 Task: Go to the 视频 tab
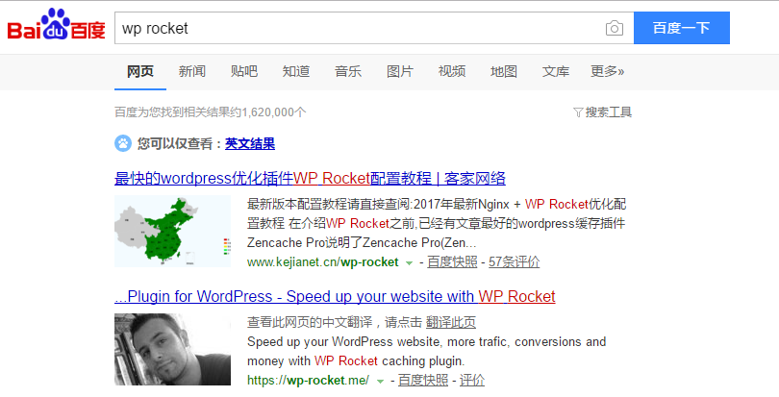[x=451, y=71]
